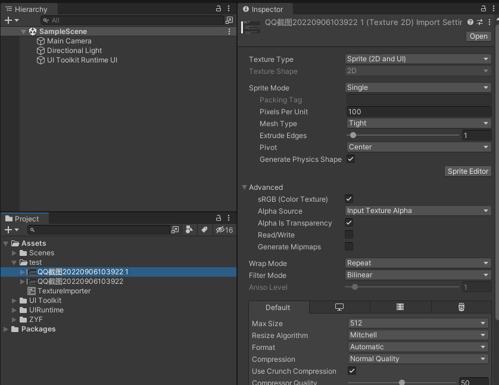This screenshot has width=499, height=385.
Task: Add new object with Hierarchy plus button
Action: (x=11, y=20)
